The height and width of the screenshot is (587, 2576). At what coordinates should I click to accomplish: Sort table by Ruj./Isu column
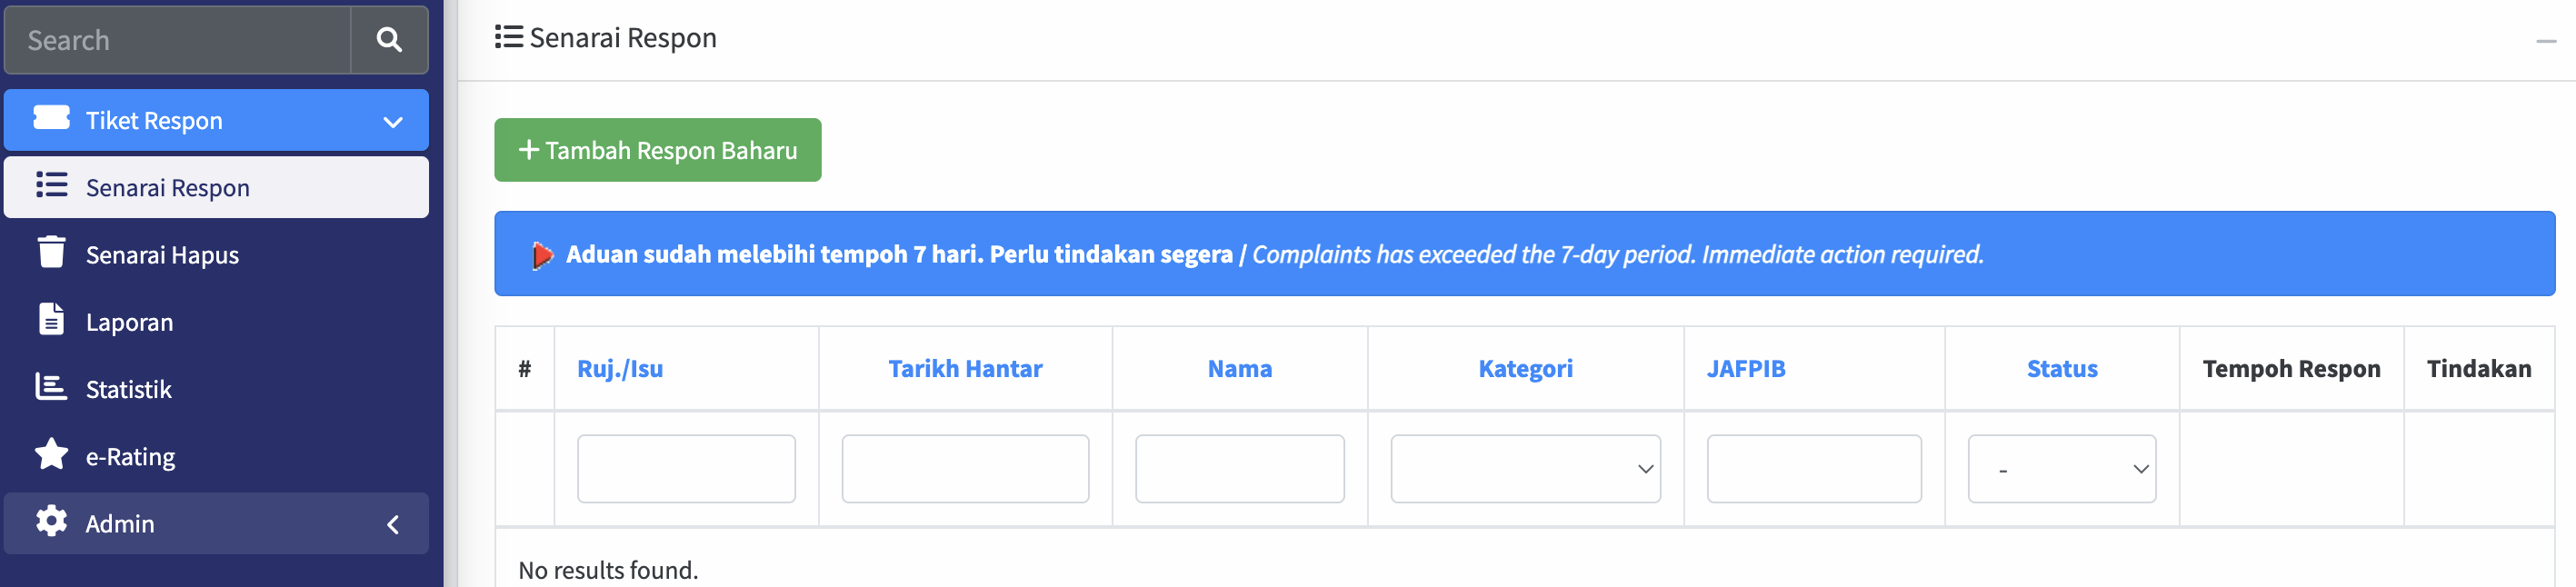pos(620,369)
